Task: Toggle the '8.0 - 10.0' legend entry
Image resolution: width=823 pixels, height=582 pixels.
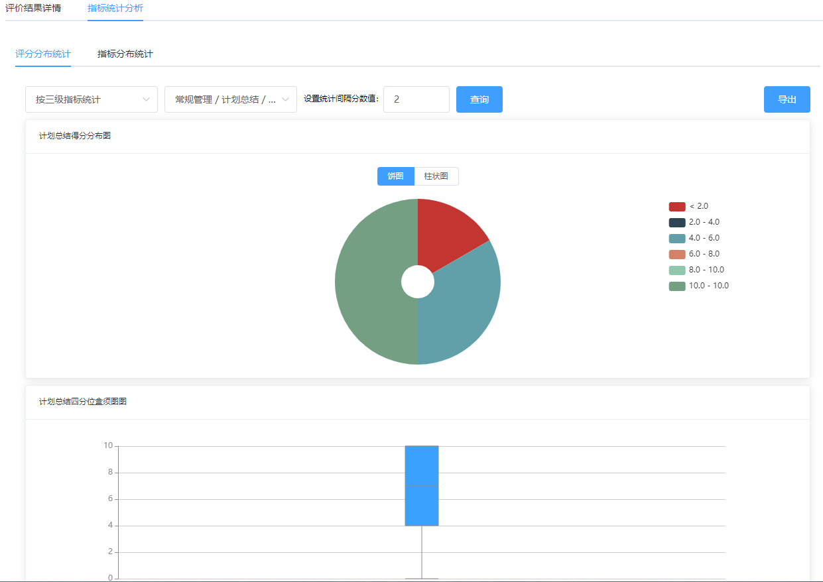Action: click(696, 270)
